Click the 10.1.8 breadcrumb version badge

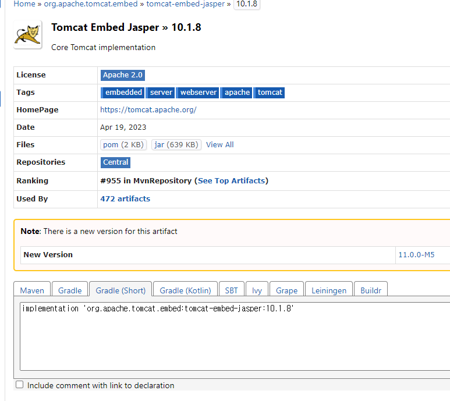coord(247,4)
